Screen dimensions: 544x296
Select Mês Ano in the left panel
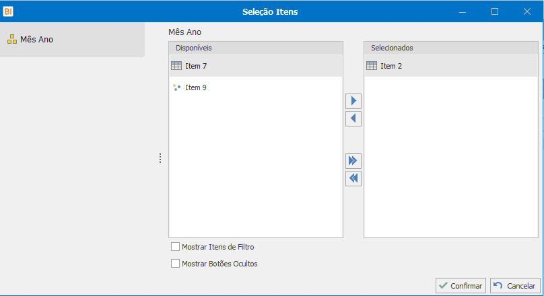pyautogui.click(x=37, y=40)
